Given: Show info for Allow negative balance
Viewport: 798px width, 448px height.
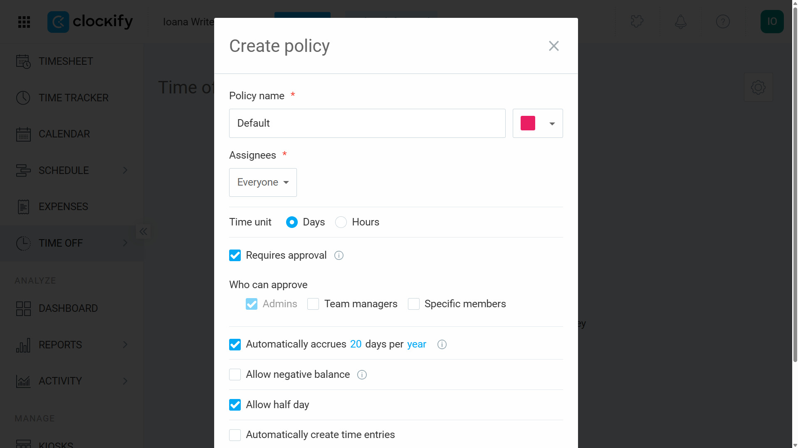Looking at the screenshot, I should click(x=362, y=375).
